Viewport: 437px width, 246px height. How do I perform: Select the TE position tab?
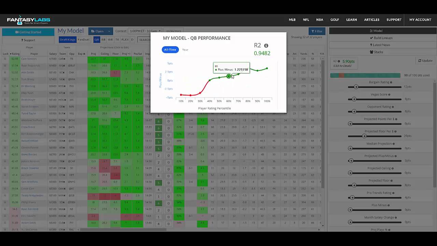point(117,40)
